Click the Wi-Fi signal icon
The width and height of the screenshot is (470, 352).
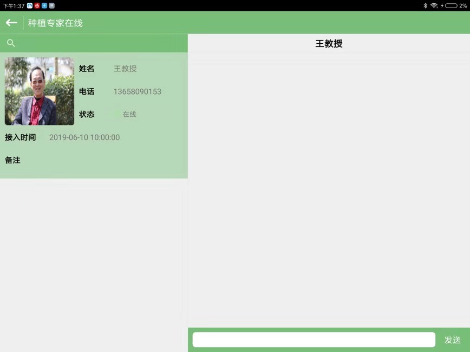[x=434, y=5]
